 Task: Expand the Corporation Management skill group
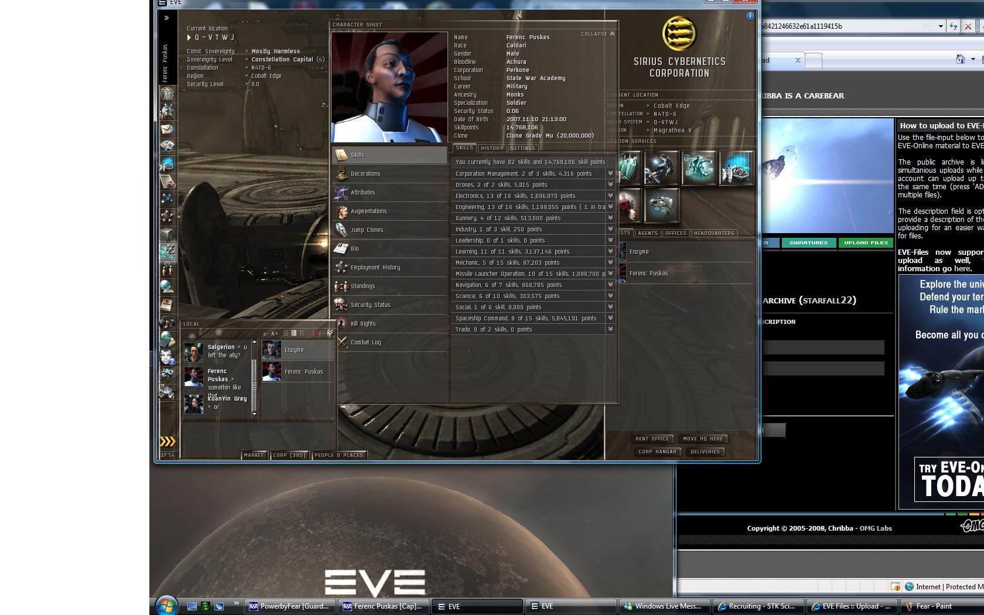[x=610, y=173]
